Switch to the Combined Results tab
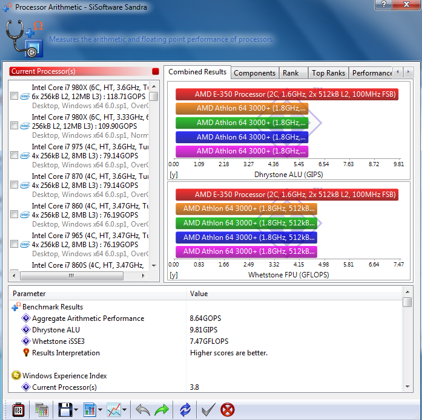The height and width of the screenshot is (420, 422). pyautogui.click(x=197, y=72)
